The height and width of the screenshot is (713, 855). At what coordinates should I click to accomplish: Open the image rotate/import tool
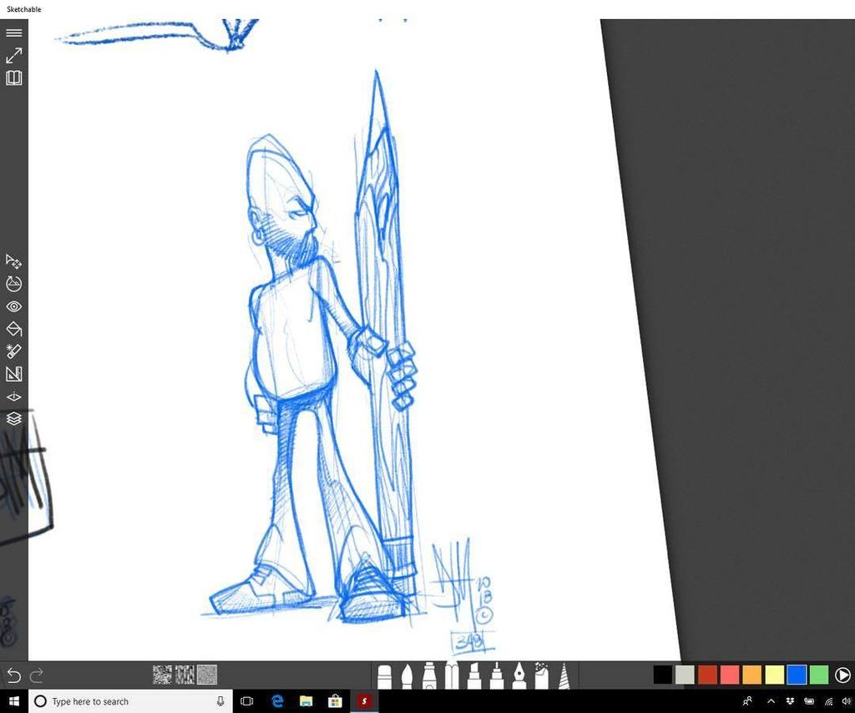point(13,284)
